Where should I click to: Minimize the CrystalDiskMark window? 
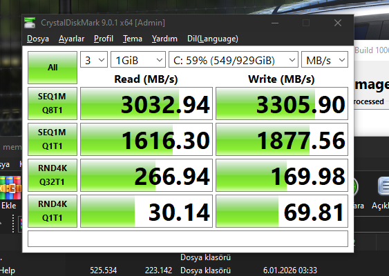pyautogui.click(x=275, y=23)
